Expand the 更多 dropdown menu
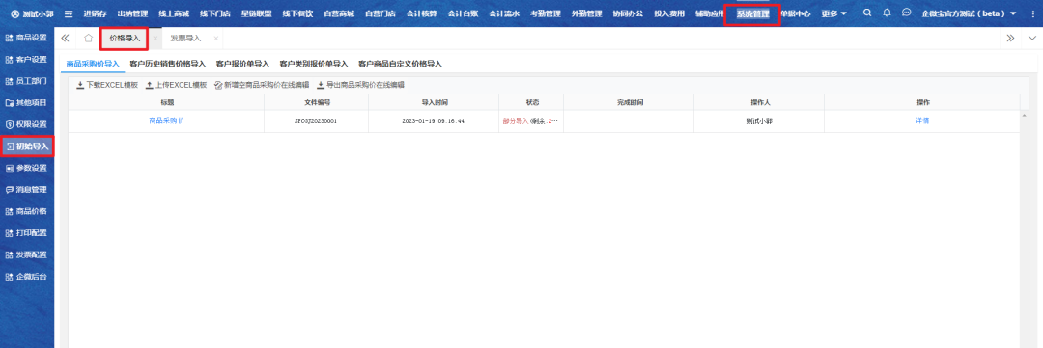The width and height of the screenshot is (1043, 348). 834,13
